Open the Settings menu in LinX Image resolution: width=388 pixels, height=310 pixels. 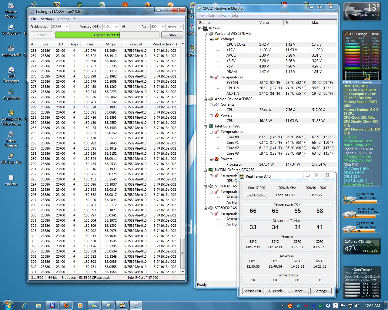47,19
